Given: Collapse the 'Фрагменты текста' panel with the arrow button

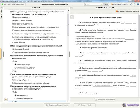Looking at the screenshot, I should tap(71, 8).
